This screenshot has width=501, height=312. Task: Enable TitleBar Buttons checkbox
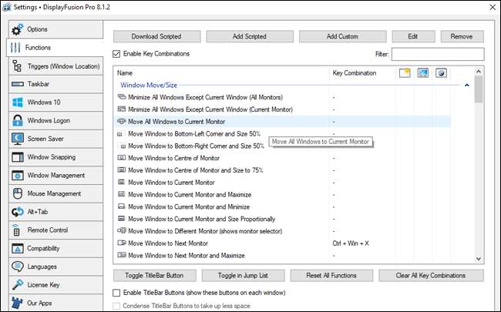pyautogui.click(x=117, y=294)
